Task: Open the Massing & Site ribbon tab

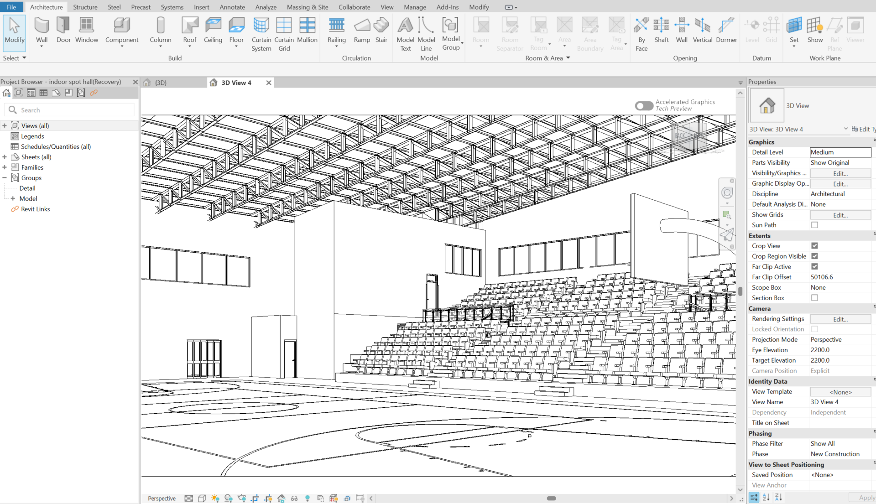Action: click(308, 7)
